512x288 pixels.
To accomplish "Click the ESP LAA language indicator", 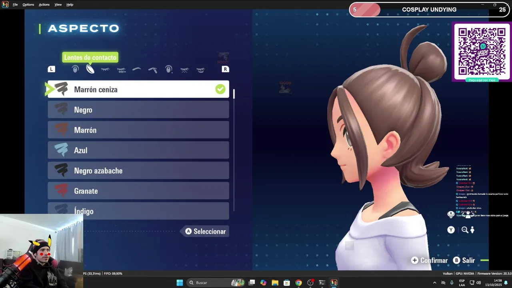I will pyautogui.click(x=462, y=283).
